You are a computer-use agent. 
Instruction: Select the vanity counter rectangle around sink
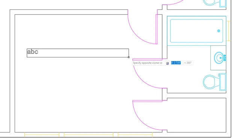218,58
